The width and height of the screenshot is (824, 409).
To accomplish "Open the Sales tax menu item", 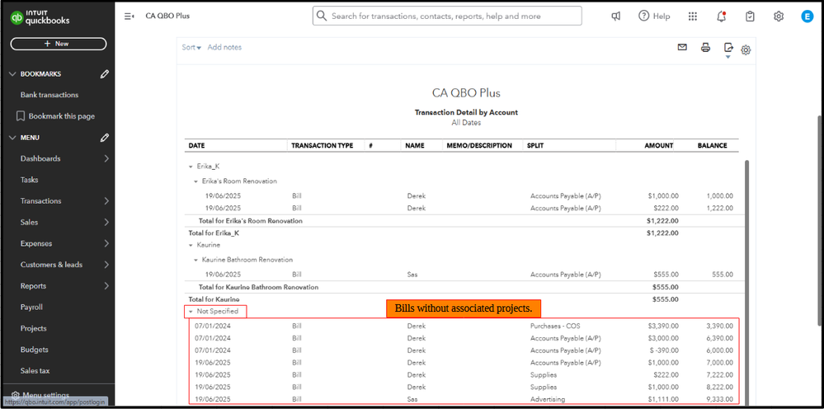I will click(35, 371).
